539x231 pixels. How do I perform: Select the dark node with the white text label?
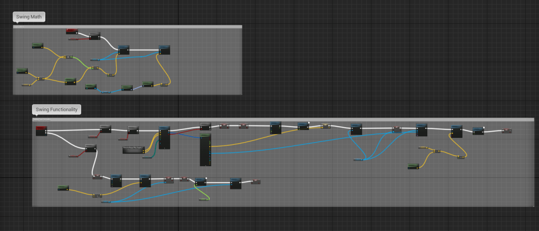(x=133, y=149)
